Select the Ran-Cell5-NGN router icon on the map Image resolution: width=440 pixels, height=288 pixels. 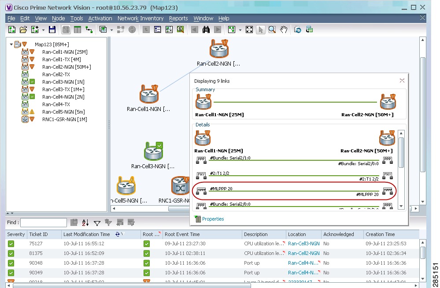click(126, 185)
